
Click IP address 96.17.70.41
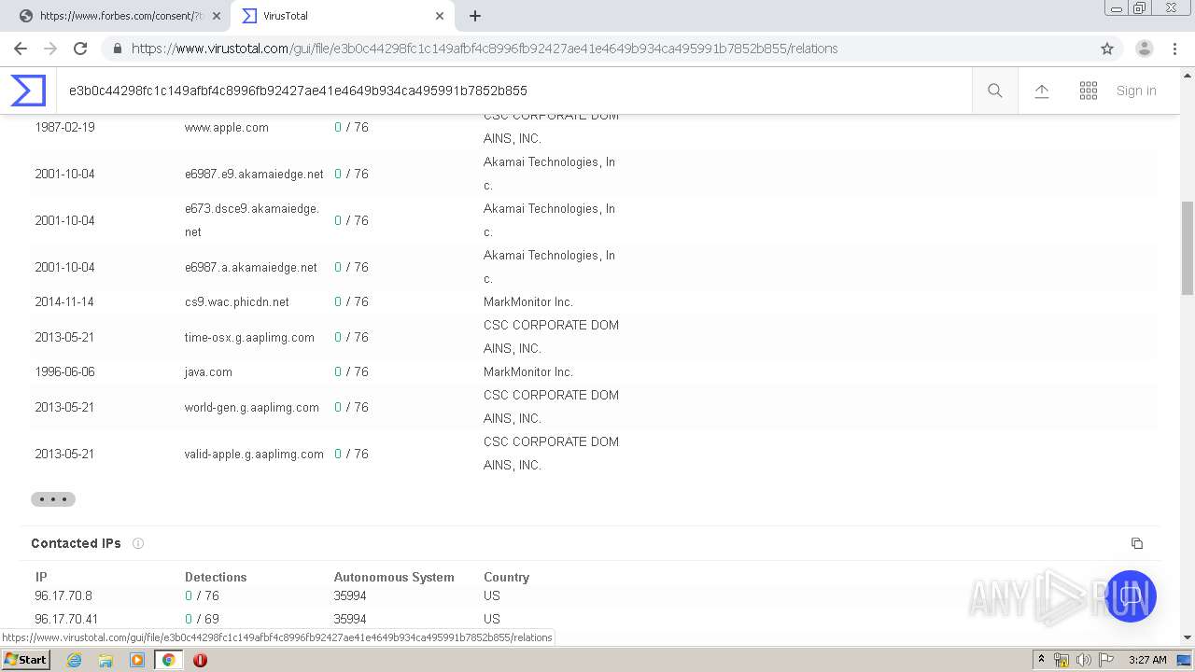point(66,619)
